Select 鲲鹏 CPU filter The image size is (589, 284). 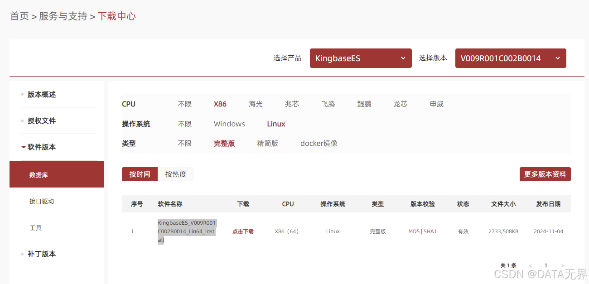[x=364, y=104]
